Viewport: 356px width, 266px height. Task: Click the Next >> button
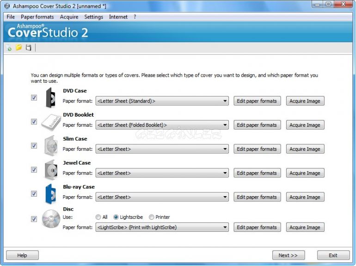click(288, 255)
